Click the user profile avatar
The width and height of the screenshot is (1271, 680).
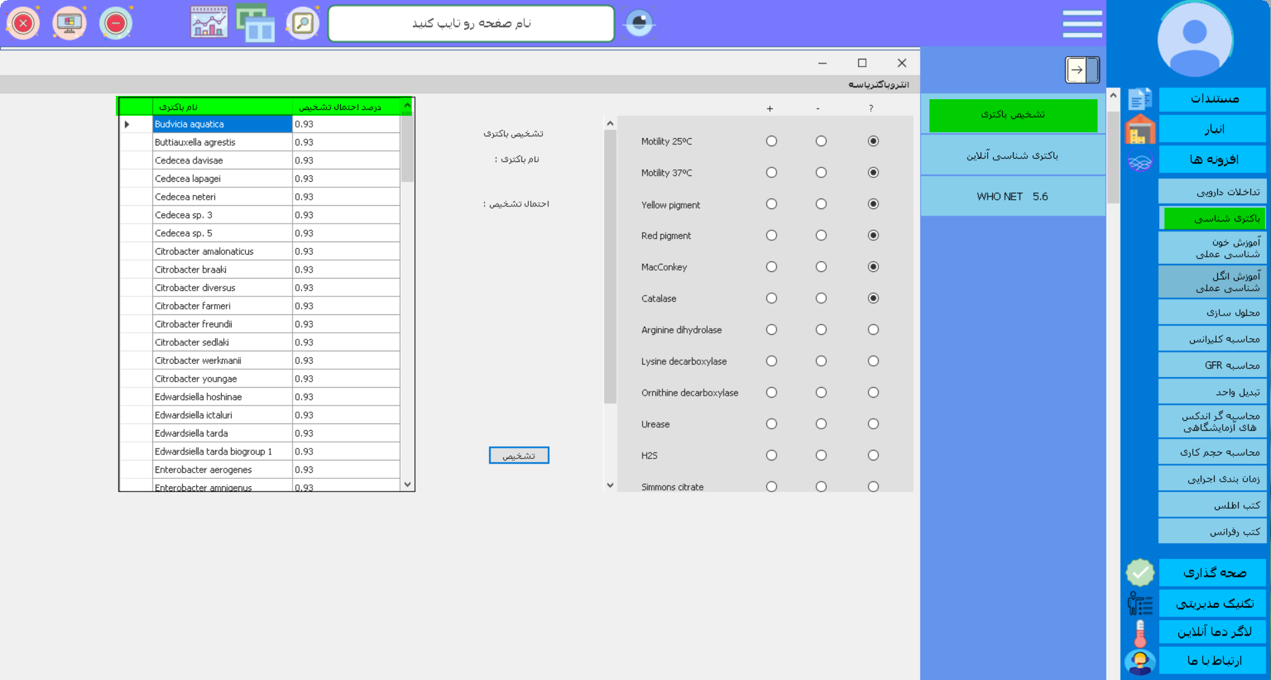coord(1194,40)
